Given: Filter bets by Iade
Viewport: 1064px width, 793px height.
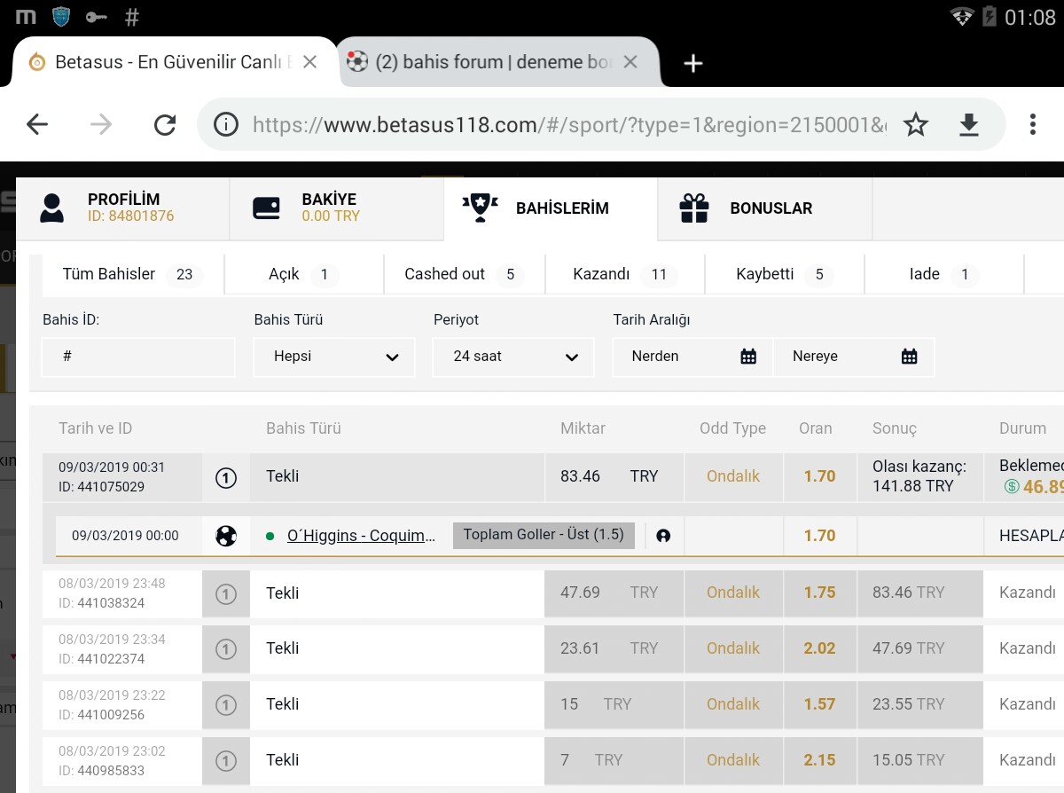Looking at the screenshot, I should 944,274.
